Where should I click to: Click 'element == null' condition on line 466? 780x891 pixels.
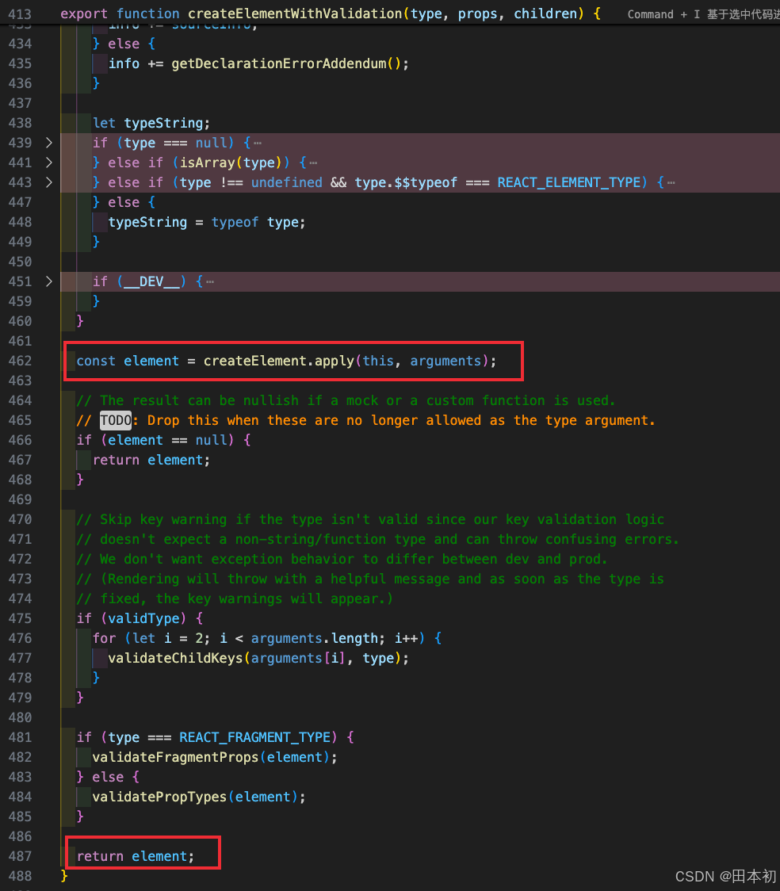tap(167, 440)
